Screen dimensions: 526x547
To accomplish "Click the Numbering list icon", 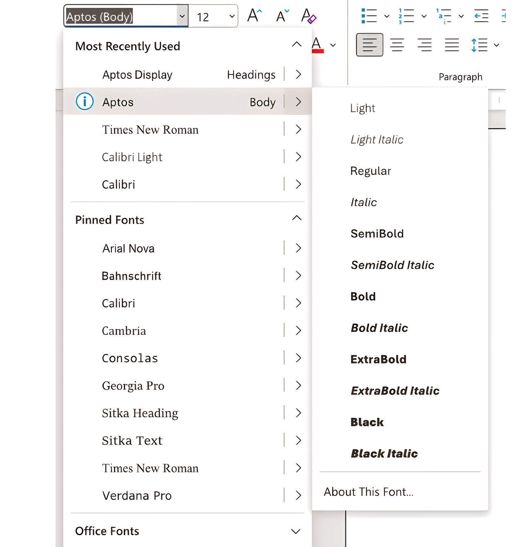I will point(406,16).
